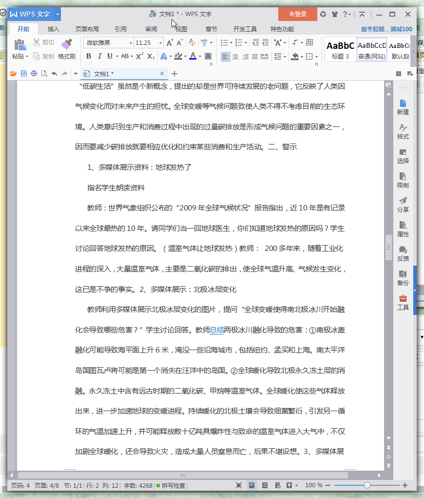Save document with floppy disk icon
The width and height of the screenshot is (424, 498).
[24, 74]
